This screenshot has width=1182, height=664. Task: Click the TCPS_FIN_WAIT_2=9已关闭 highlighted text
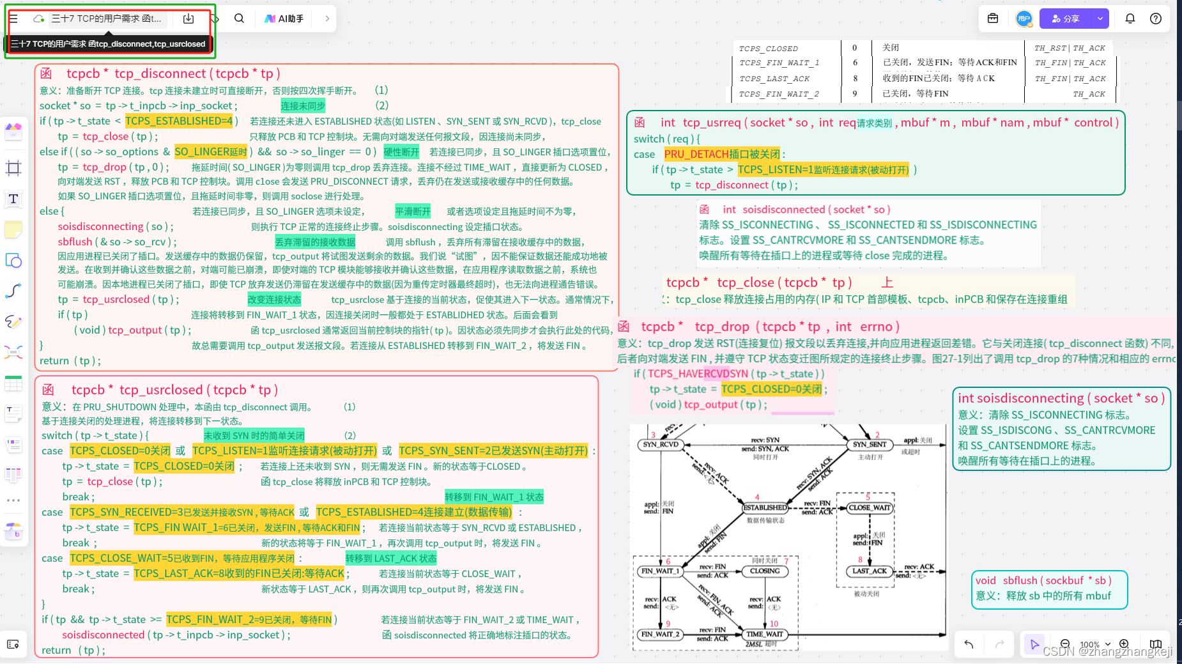tap(249, 619)
